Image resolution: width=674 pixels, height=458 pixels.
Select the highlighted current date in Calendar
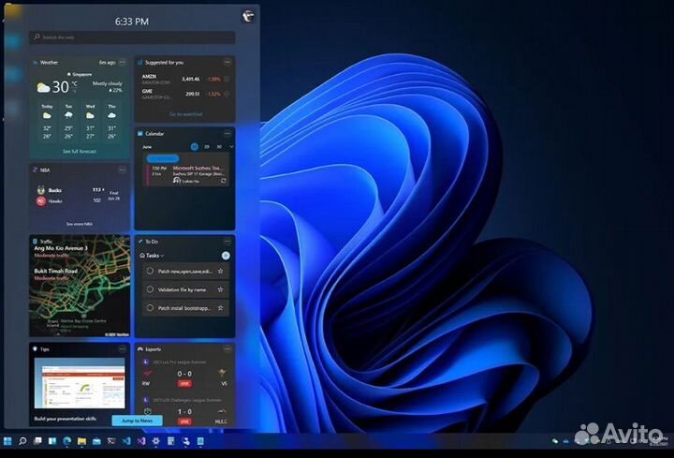click(x=195, y=147)
